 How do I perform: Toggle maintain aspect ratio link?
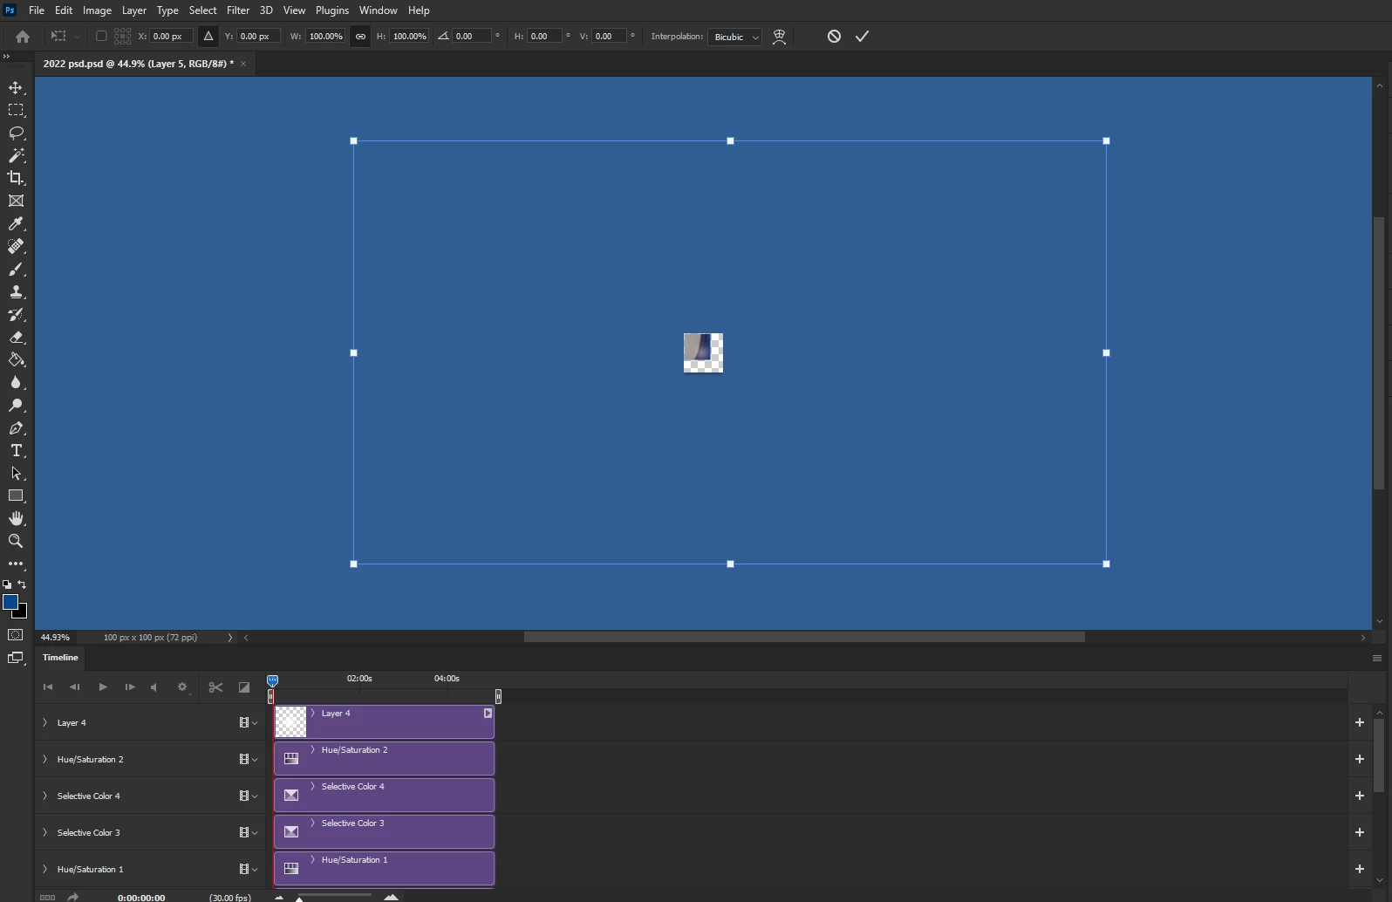(x=360, y=37)
